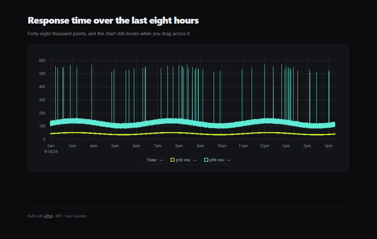Select the 12pm x-axis label
This screenshot has height=239, width=377.
(x=265, y=146)
